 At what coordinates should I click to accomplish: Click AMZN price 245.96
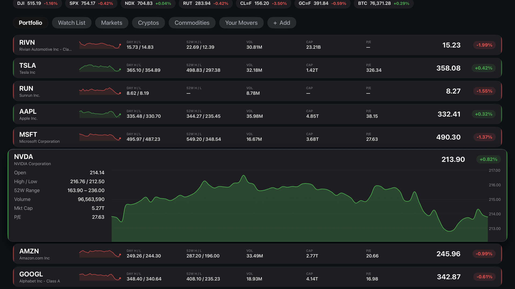click(x=448, y=254)
